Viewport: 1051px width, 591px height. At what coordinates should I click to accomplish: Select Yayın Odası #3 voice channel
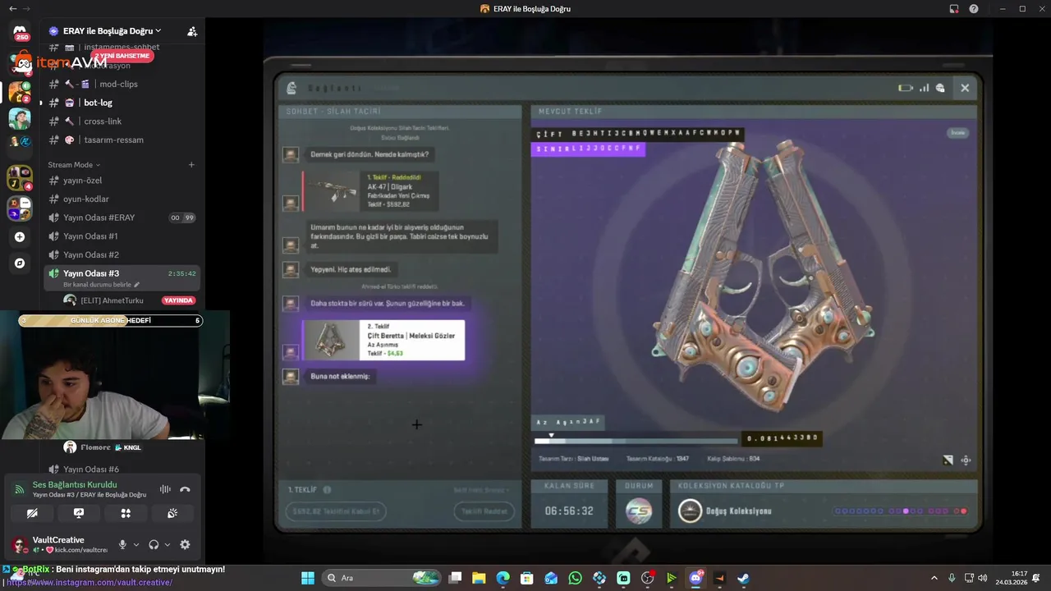120,273
